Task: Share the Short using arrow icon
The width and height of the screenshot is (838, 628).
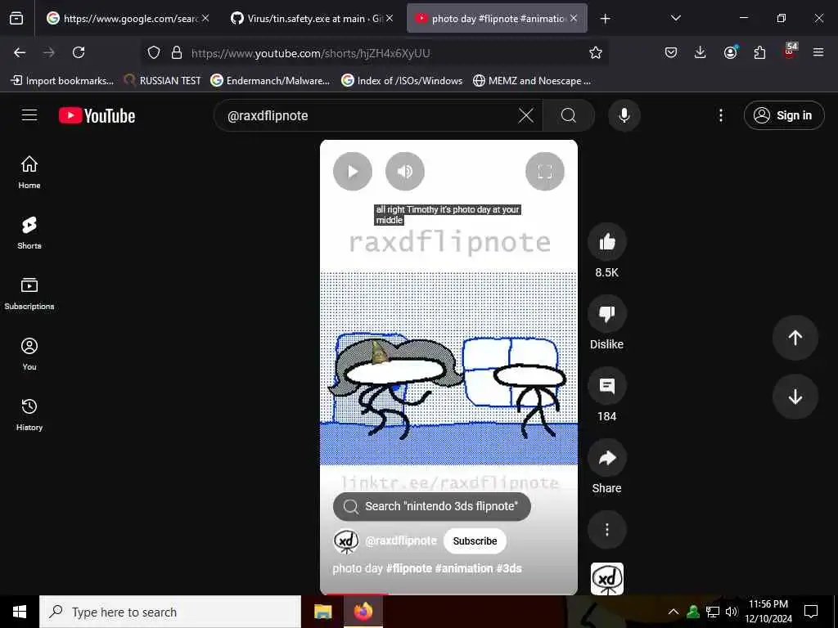Action: pyautogui.click(x=606, y=458)
